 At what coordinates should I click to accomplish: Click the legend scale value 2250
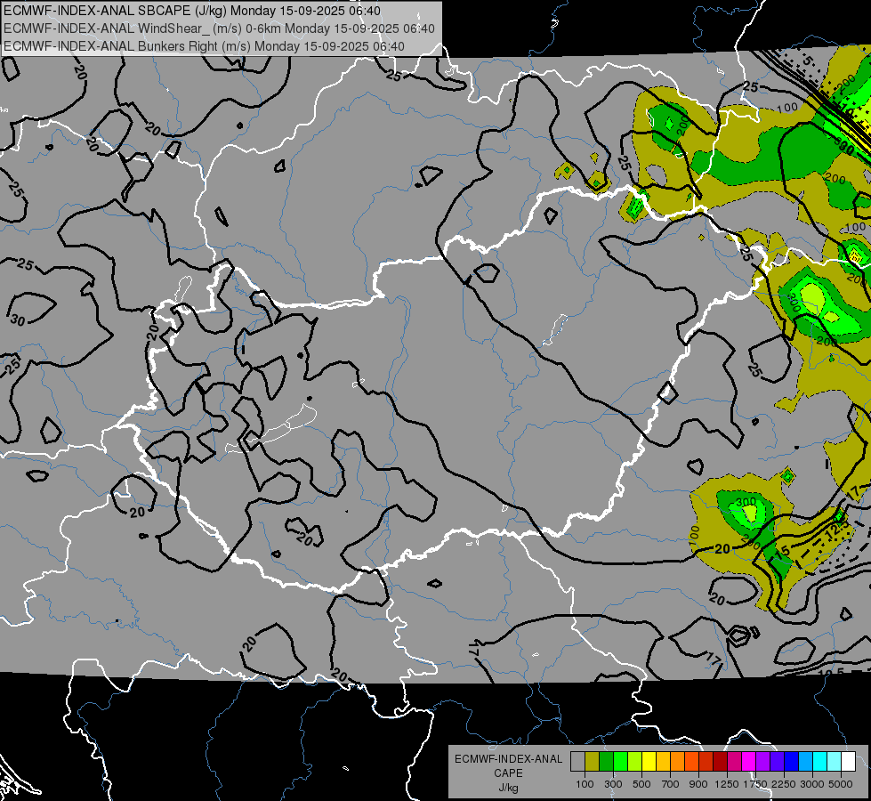[x=784, y=784]
